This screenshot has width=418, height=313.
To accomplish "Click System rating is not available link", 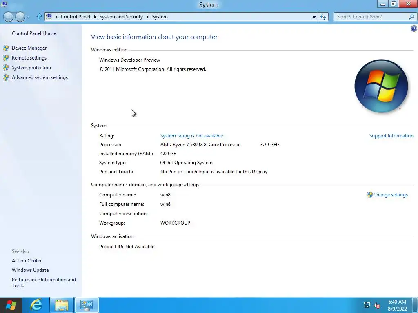I will (x=192, y=136).
